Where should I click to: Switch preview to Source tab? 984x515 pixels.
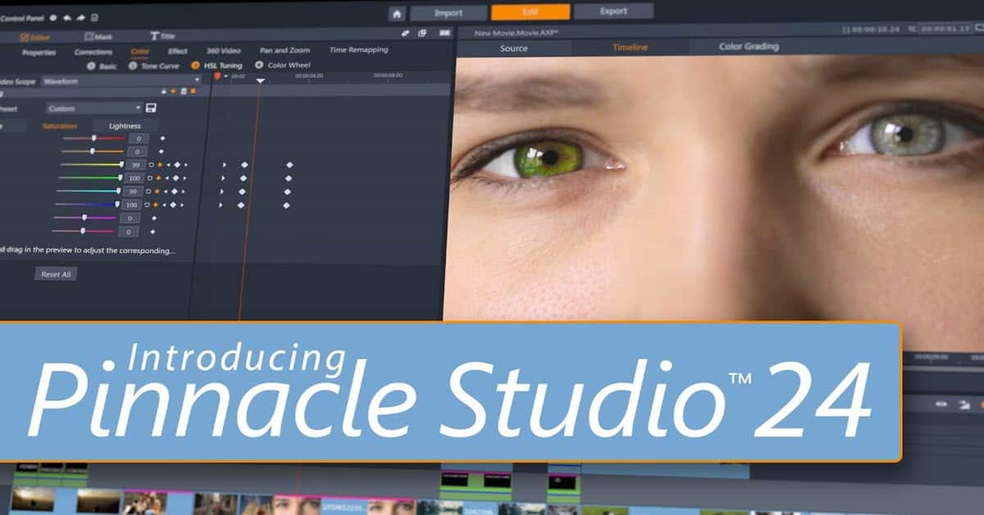(514, 48)
